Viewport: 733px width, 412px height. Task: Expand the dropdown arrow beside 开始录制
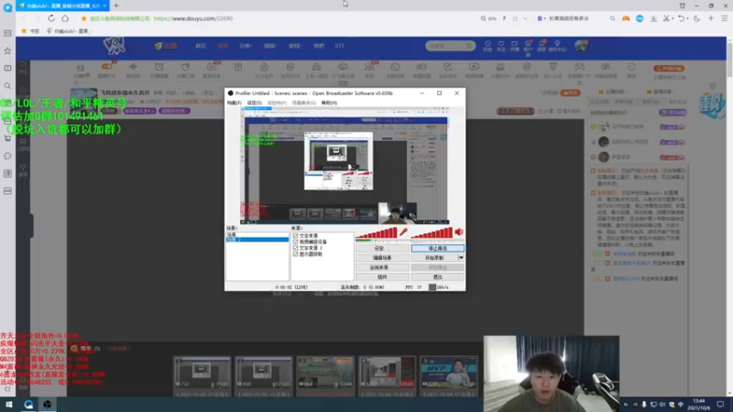tap(461, 258)
